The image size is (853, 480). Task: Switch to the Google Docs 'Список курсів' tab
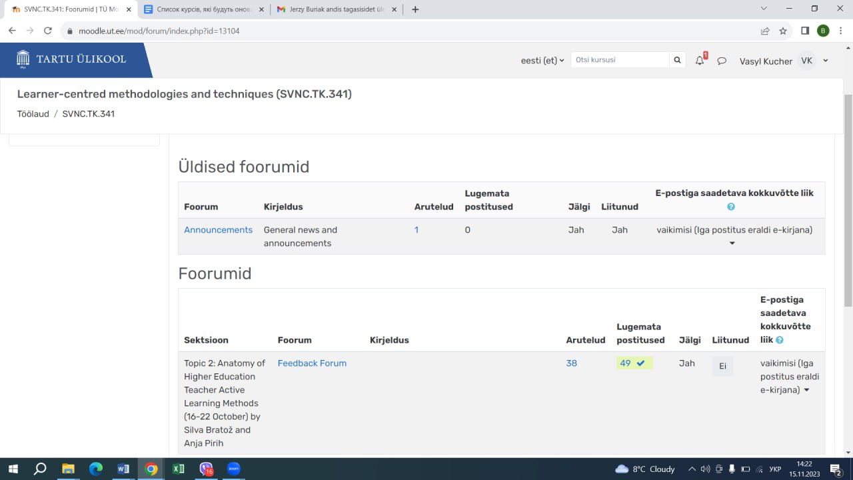tap(200, 9)
